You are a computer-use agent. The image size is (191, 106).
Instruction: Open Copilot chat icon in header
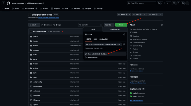pos(159,3)
